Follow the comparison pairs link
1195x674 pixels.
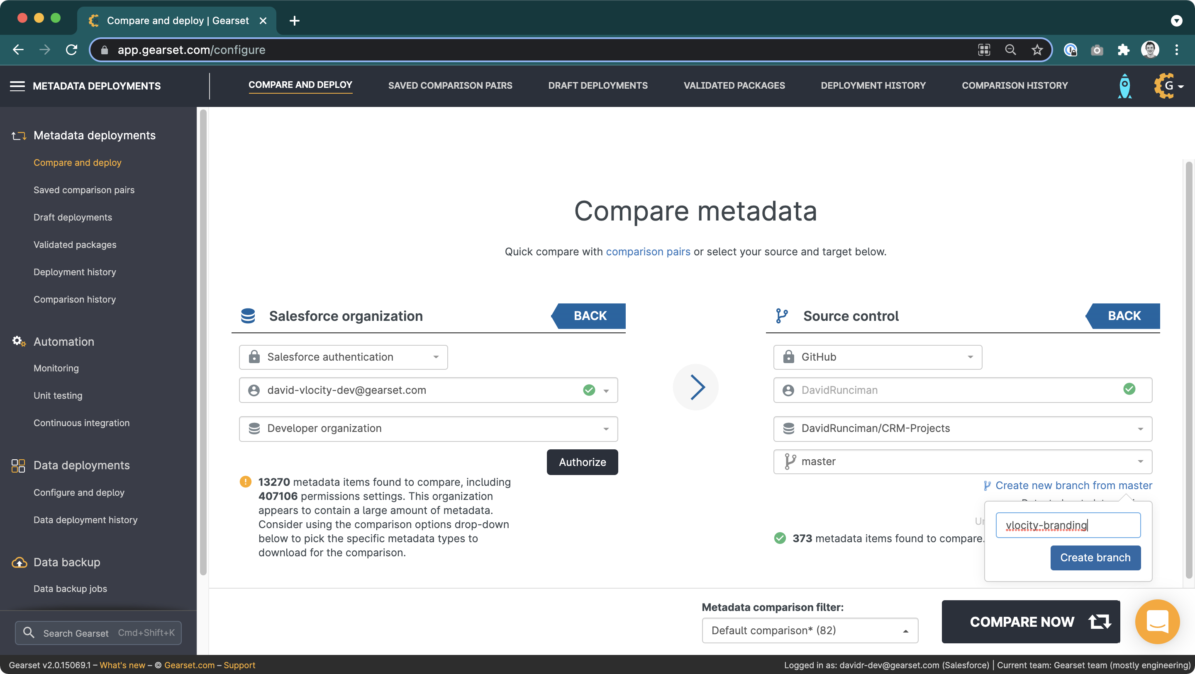648,252
